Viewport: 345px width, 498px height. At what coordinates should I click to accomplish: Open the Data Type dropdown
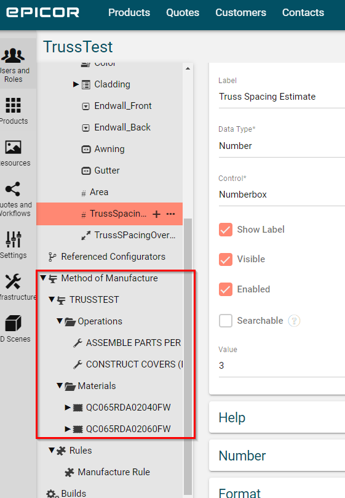coord(282,146)
